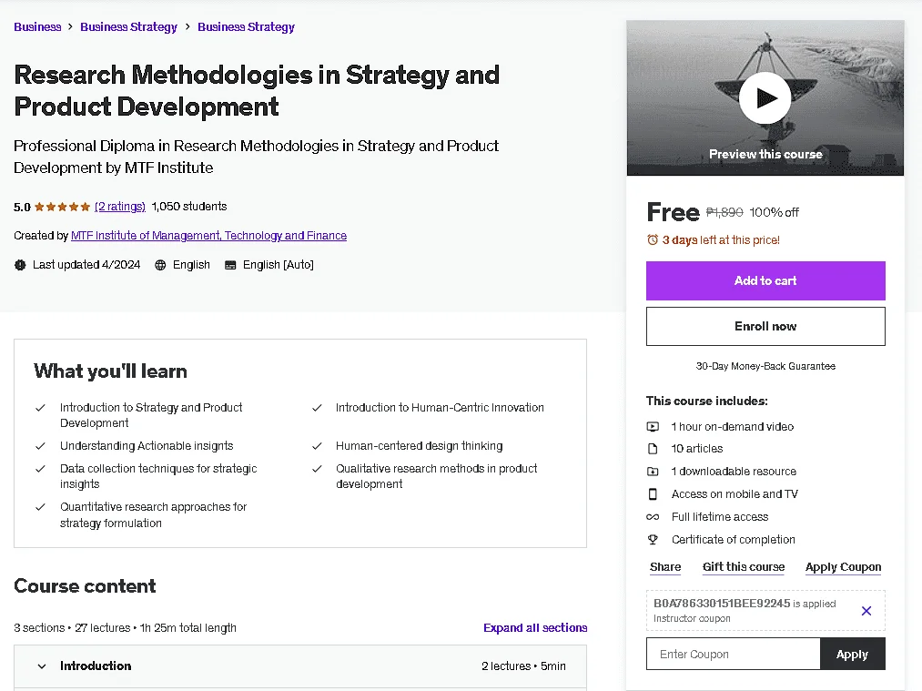Click the closed captions icon

(x=230, y=265)
